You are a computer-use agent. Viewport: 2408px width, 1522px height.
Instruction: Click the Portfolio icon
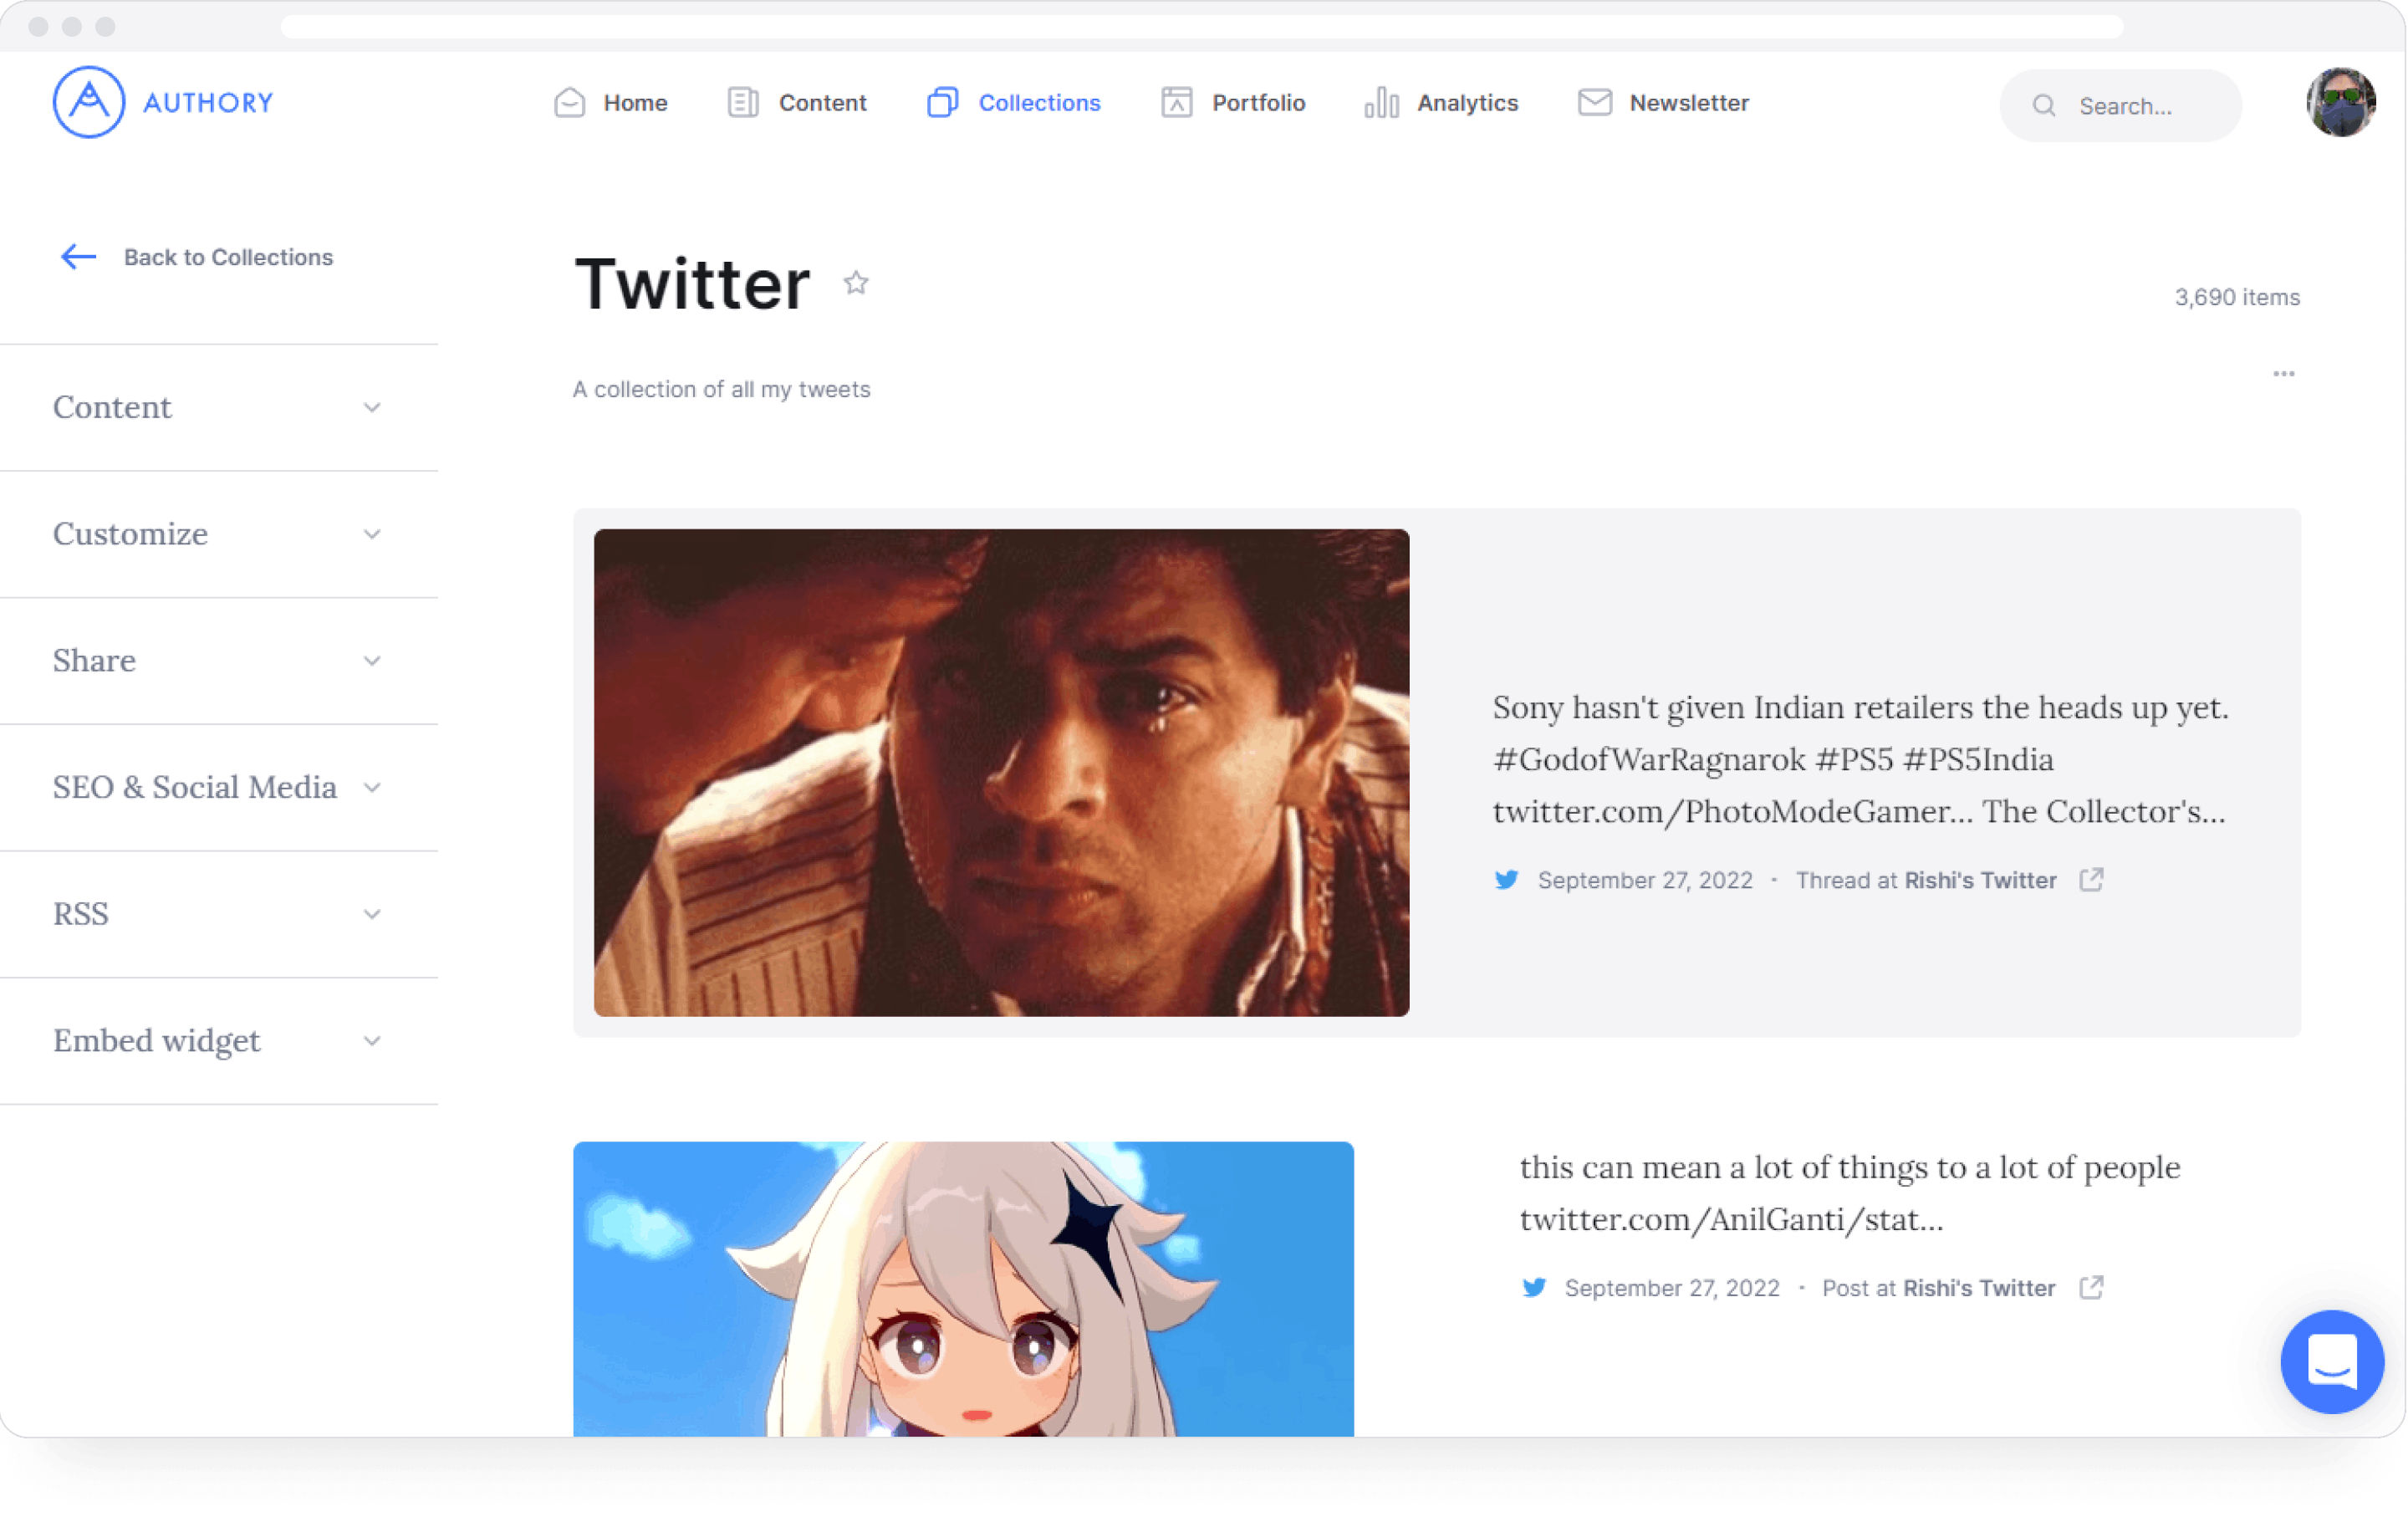pos(1176,102)
